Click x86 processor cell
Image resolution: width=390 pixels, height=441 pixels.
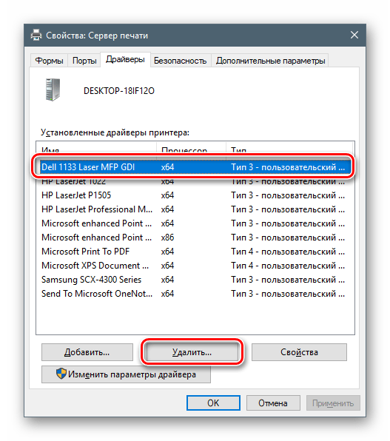coord(167,238)
